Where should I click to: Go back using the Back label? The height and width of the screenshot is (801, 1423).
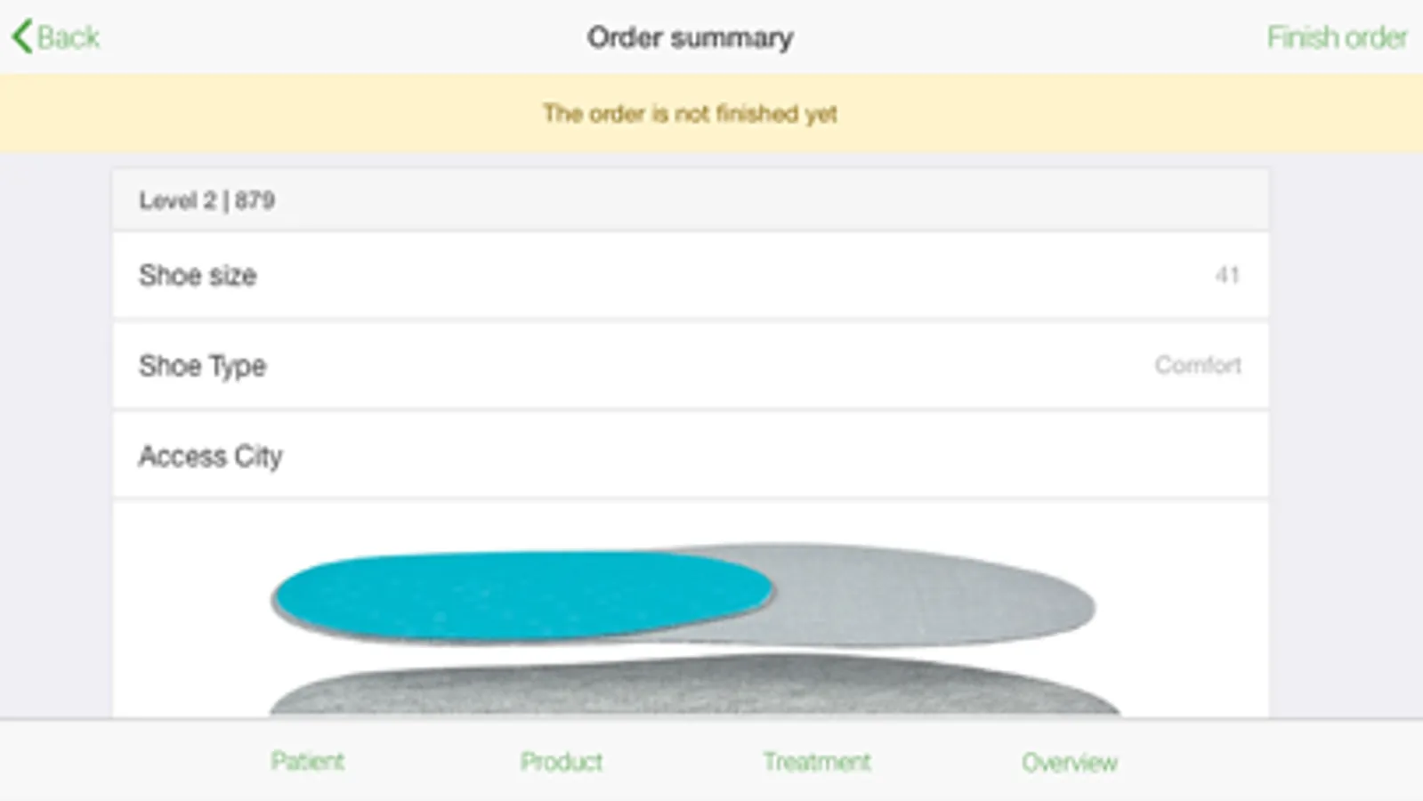coord(69,37)
